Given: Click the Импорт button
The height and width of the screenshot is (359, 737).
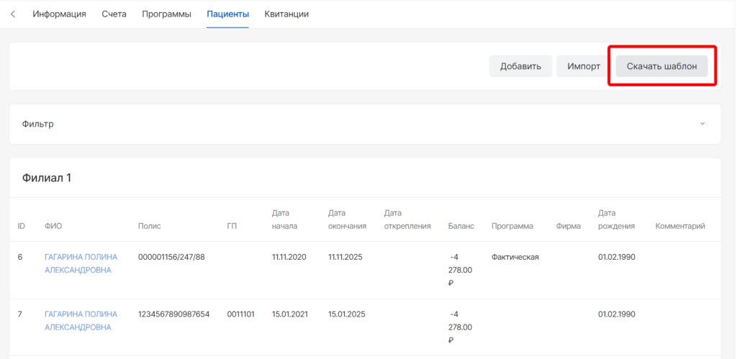Looking at the screenshot, I should (x=583, y=66).
